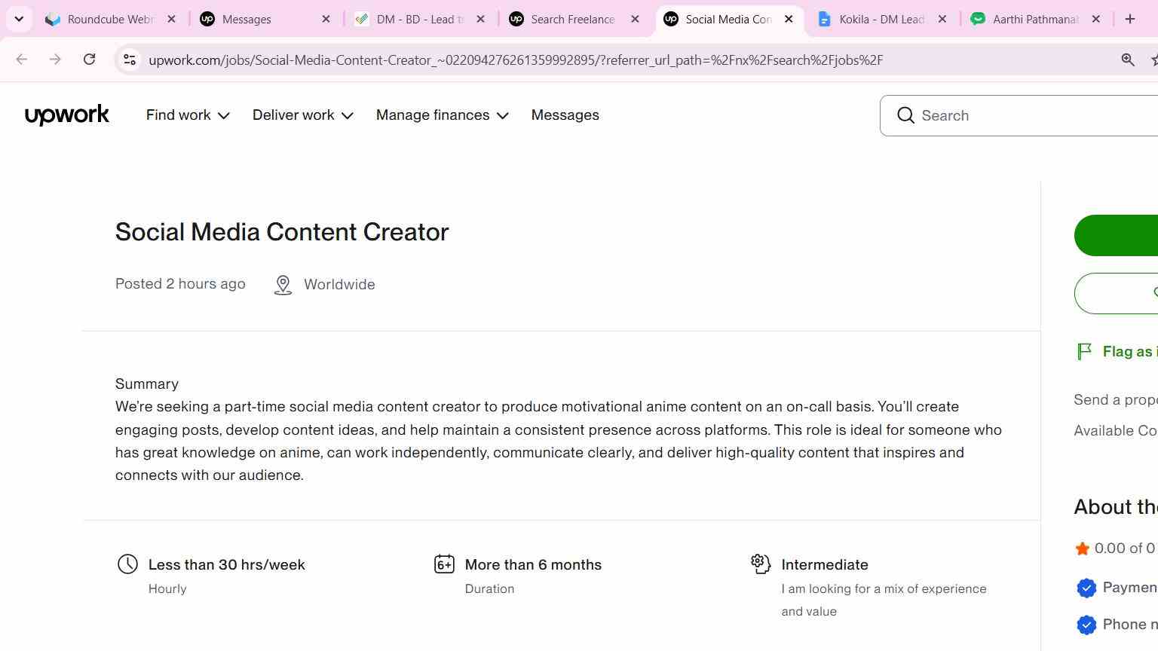Open the tab search dropdown arrow
The height and width of the screenshot is (651, 1158).
tap(19, 19)
